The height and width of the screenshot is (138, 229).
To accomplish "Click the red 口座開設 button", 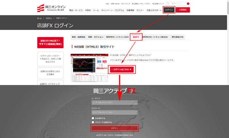I will pos(183,10).
